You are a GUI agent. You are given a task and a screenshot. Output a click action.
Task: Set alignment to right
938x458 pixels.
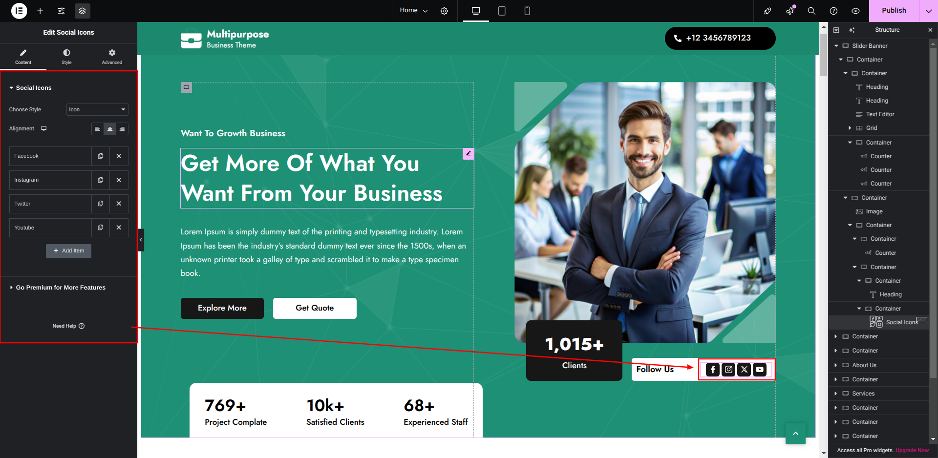point(122,129)
